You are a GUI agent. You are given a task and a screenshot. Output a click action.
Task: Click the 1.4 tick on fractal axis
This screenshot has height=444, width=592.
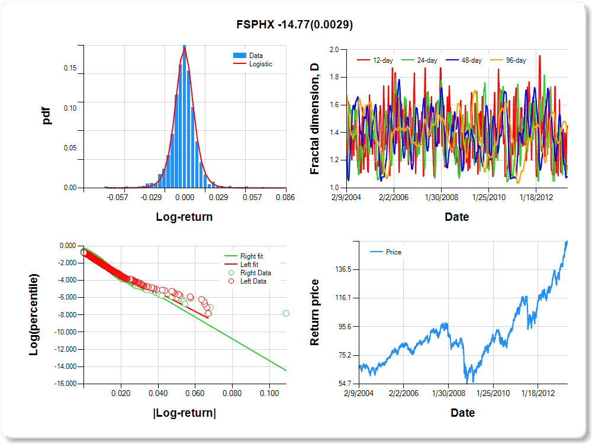[334, 132]
